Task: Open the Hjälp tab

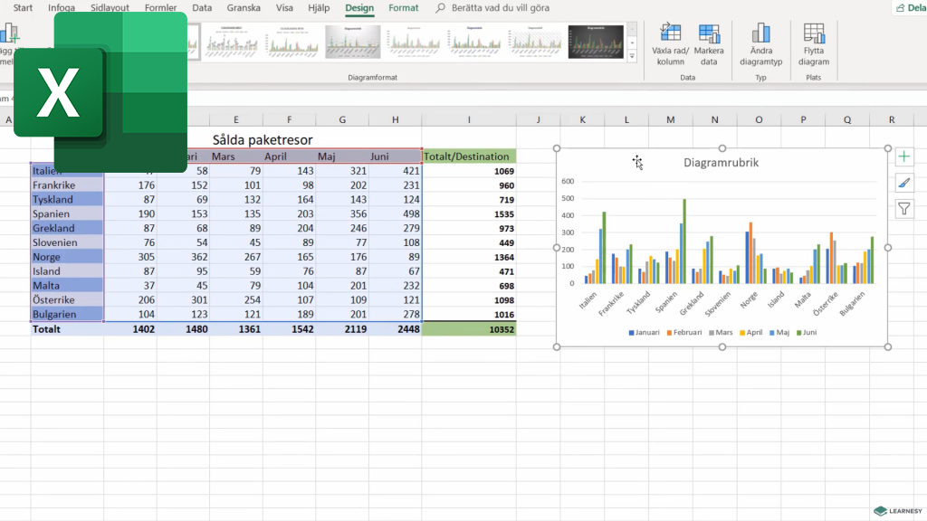Action: [x=319, y=7]
